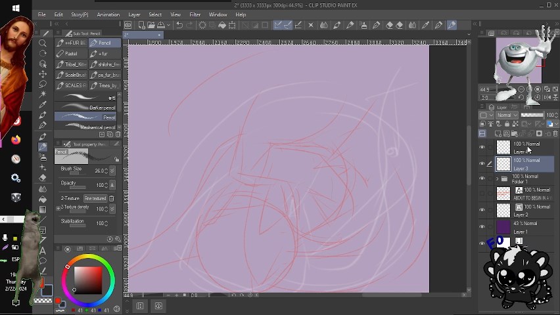Open the Filter menu
Viewport: 560px width, 315px height.
195,14
